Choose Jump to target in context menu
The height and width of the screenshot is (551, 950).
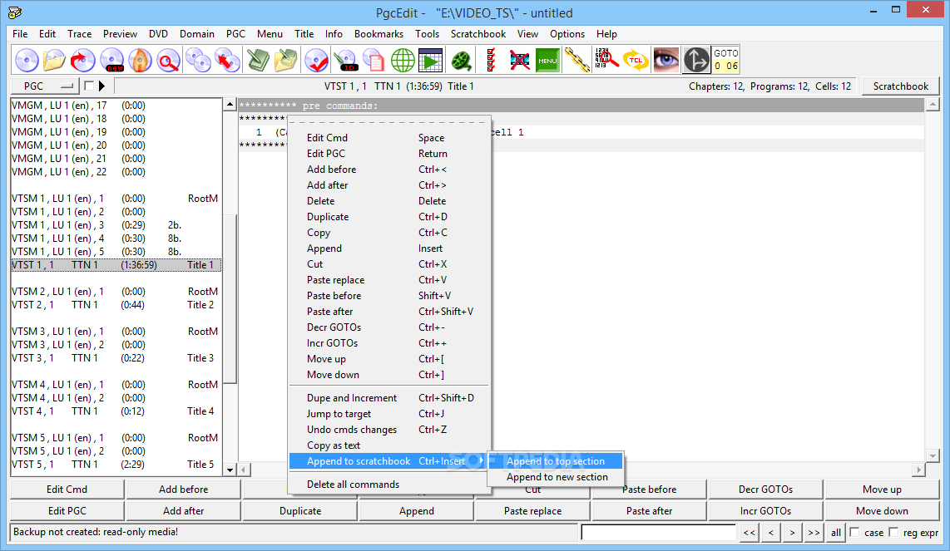[389, 414]
